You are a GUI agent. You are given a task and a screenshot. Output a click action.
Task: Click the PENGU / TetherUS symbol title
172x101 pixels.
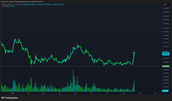pos(7,5)
